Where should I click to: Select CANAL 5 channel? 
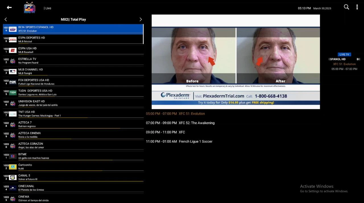pos(73,177)
